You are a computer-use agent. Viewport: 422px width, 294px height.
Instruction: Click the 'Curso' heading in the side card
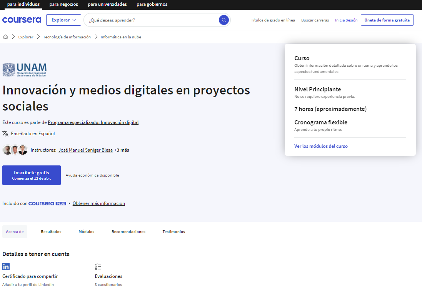point(302,58)
